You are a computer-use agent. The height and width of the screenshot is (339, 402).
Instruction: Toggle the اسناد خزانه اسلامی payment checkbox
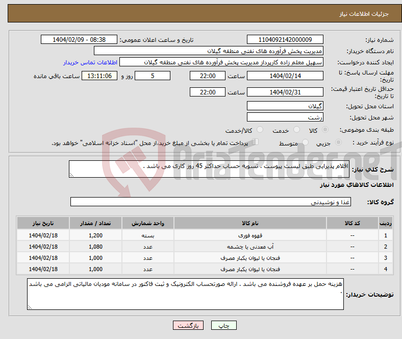(x=256, y=143)
